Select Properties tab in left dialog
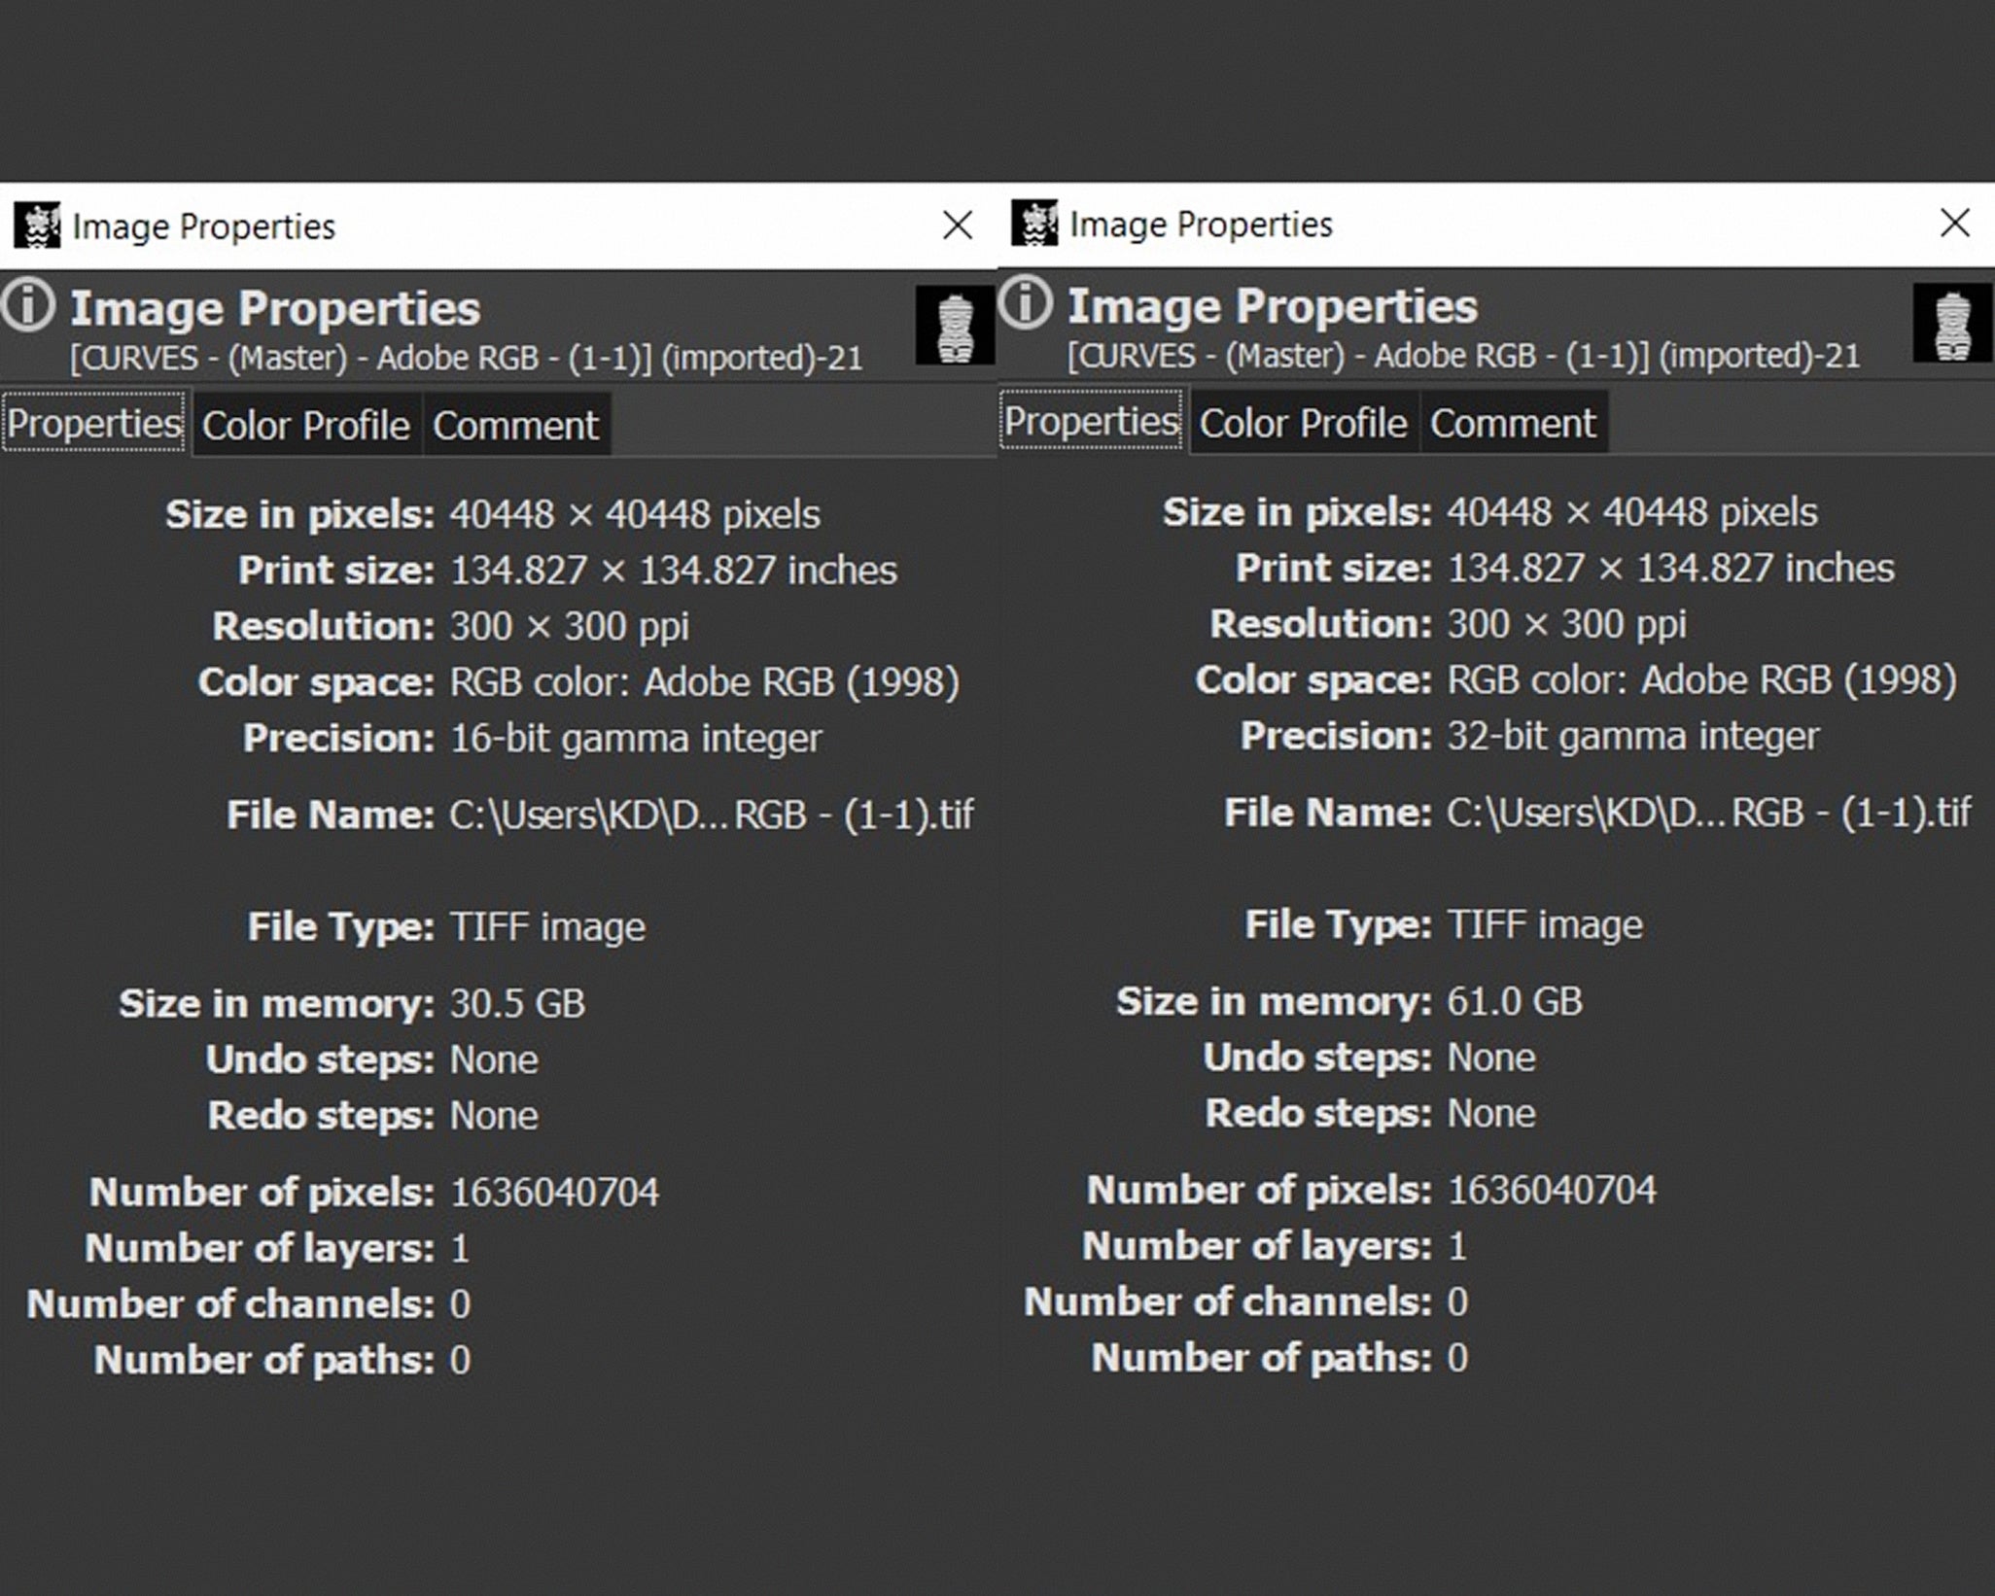The width and height of the screenshot is (1995, 1596). (x=94, y=423)
